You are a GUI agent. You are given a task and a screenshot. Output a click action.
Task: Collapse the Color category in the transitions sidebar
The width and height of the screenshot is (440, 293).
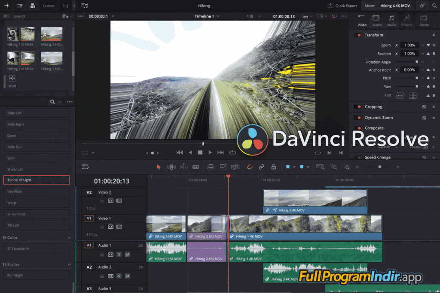point(69,237)
